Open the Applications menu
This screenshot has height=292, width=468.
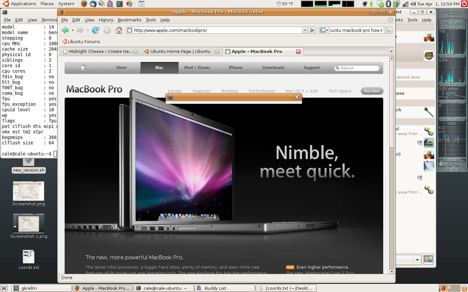click(23, 4)
